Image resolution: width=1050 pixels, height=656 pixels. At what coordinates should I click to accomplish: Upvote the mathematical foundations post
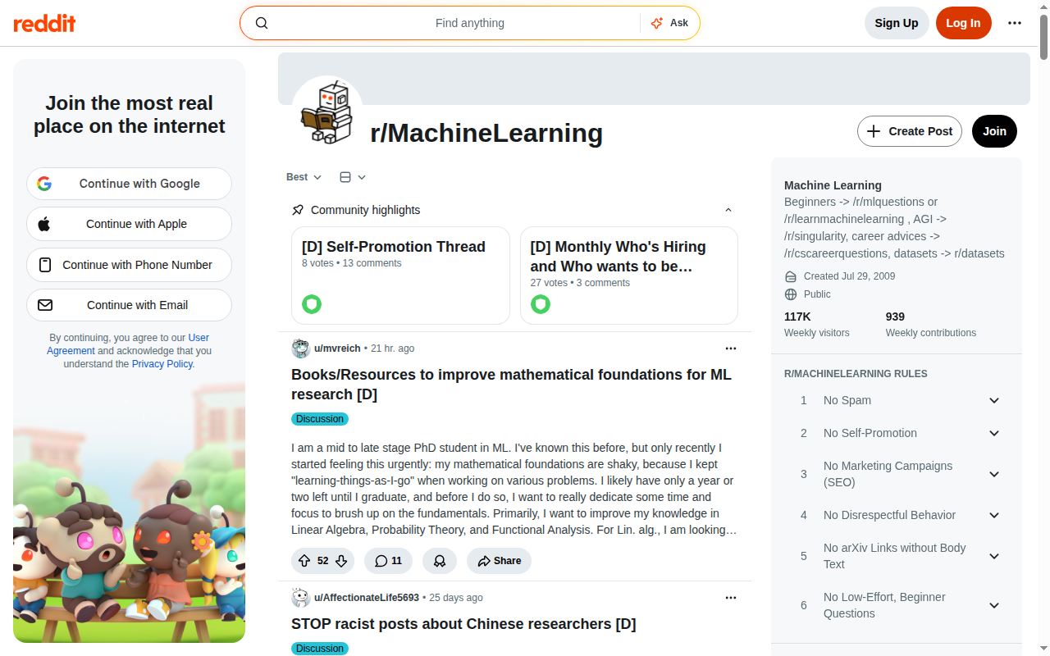click(x=304, y=561)
